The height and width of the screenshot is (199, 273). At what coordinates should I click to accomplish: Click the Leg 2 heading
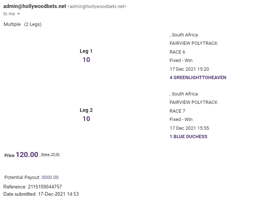coord(86,110)
